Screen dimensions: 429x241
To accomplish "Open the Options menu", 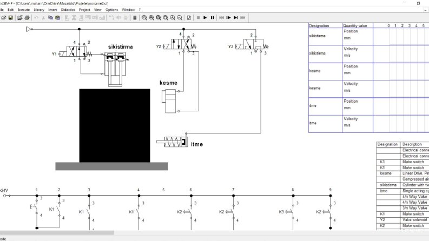I will point(111,10).
